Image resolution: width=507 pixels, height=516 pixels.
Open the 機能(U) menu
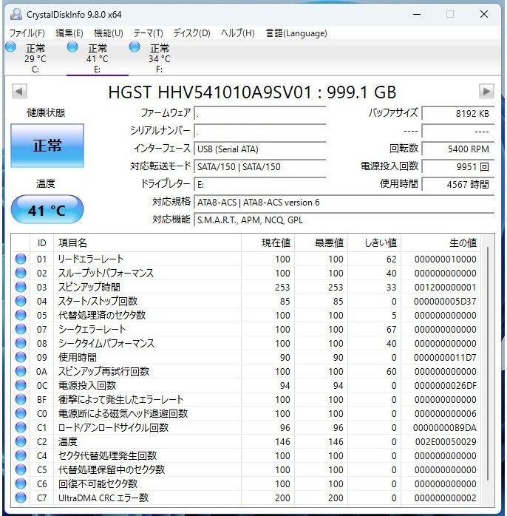109,33
